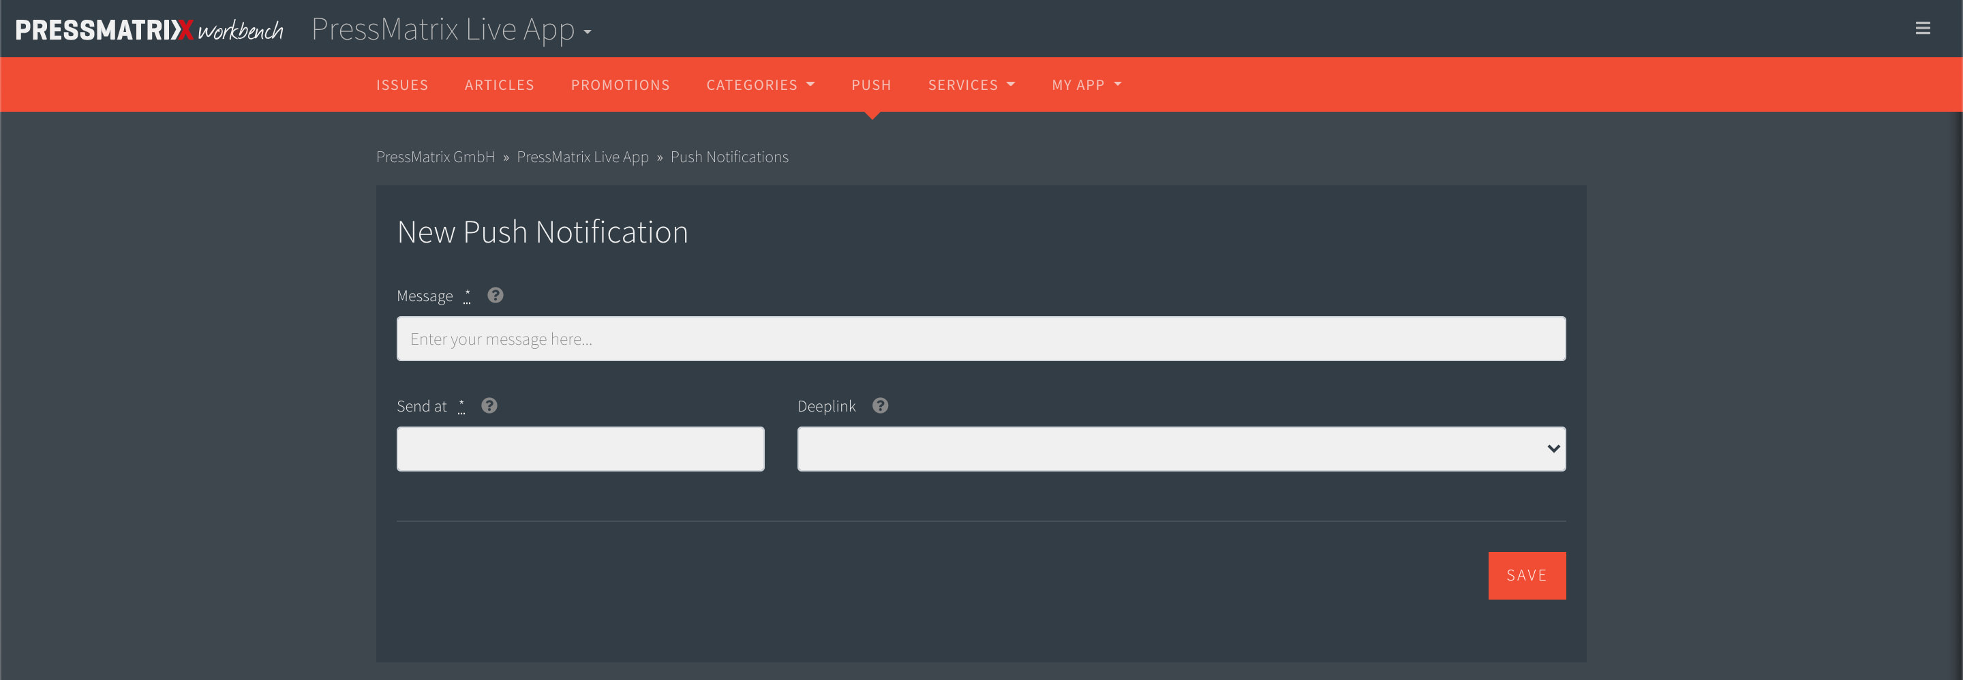This screenshot has height=680, width=1963.
Task: Click the PressMatrix workbench logo
Action: point(149,30)
